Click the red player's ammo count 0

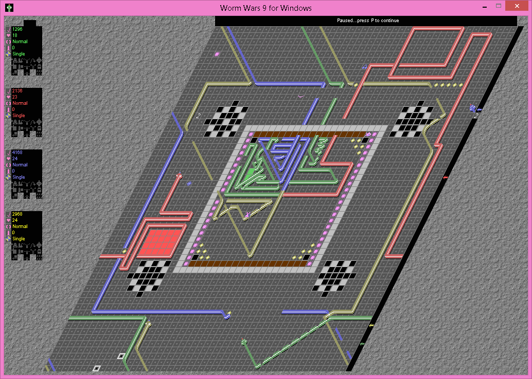13,109
